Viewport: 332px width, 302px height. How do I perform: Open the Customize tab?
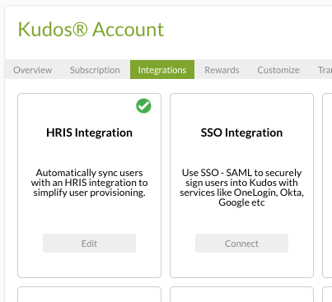point(278,70)
